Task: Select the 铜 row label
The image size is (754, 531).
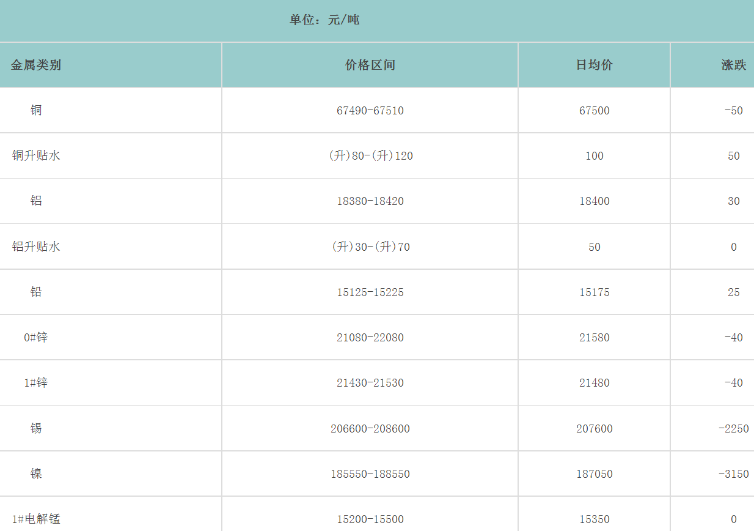Action: tap(36, 111)
